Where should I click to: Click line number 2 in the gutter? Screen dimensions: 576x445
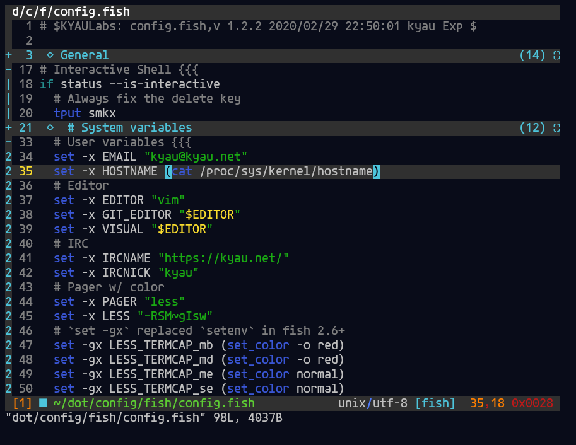coord(30,41)
